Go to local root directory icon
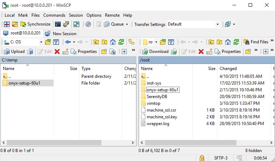Image resolution: width=275 pixels, height=162 pixels. tap(104, 42)
